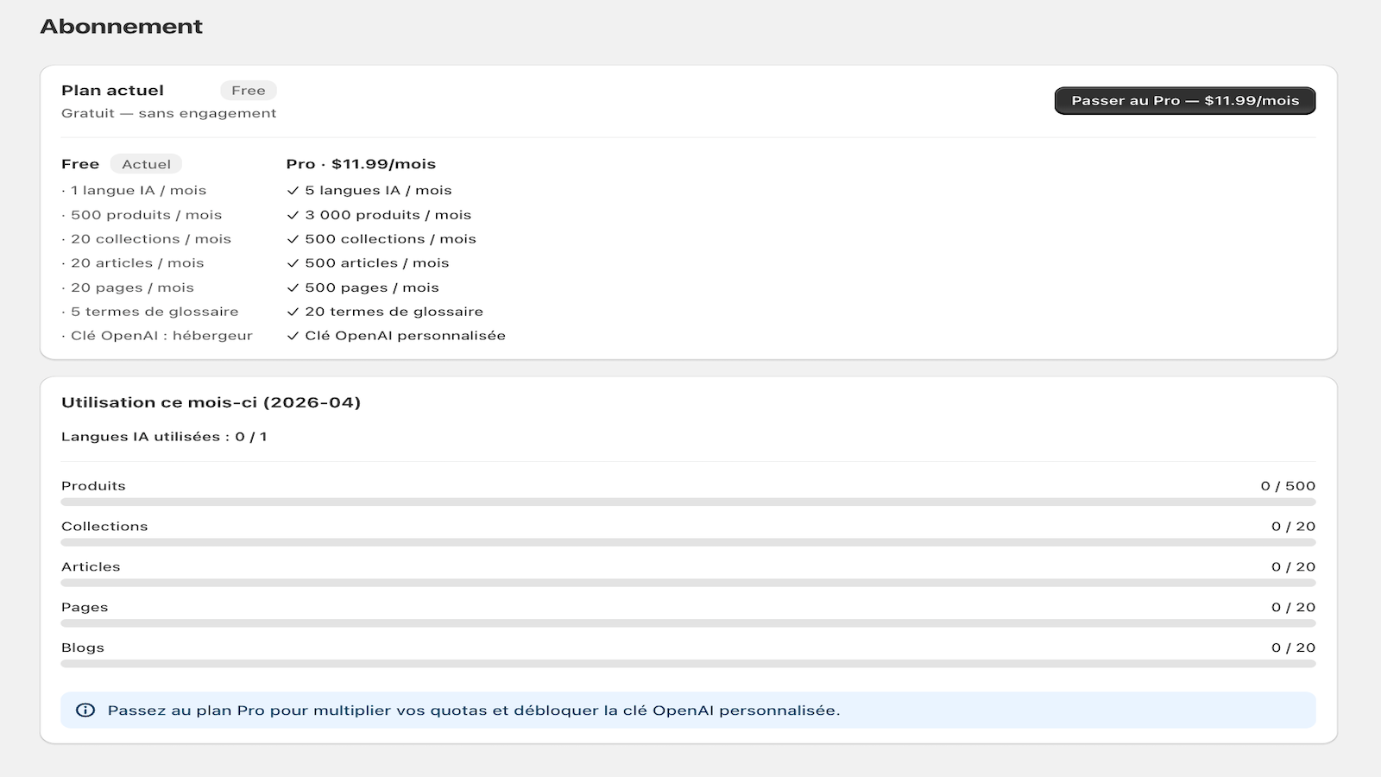This screenshot has width=1381, height=777.
Task: Click the checkmark beside 5 langues IA
Action: pos(293,191)
